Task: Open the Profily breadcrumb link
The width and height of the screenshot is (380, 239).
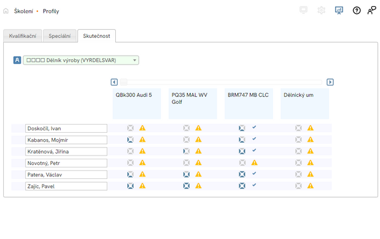Action: [51, 11]
